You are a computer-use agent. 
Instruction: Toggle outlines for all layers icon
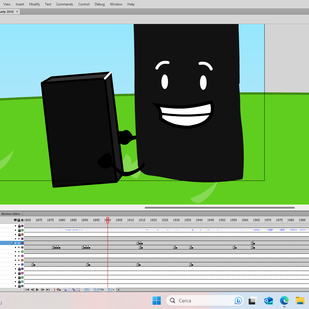22,220
